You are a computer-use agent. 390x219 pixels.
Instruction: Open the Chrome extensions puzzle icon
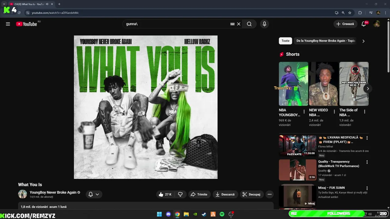(360, 13)
